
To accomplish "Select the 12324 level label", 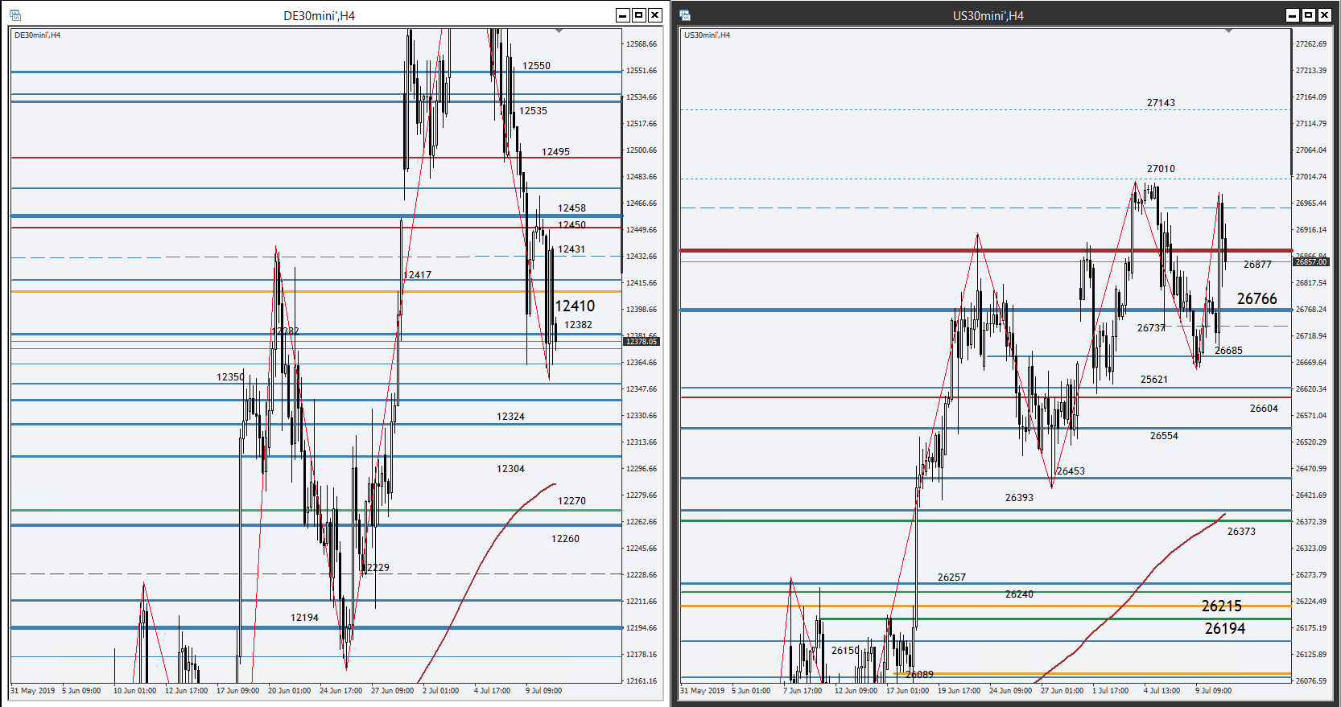I will click(x=510, y=417).
